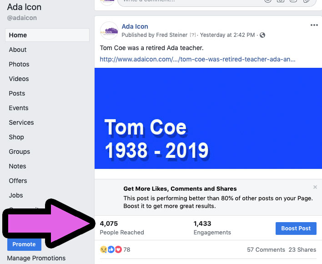This screenshot has height=264, width=322.
Task: Click the Ada Icon page name link
Action: click(135, 26)
